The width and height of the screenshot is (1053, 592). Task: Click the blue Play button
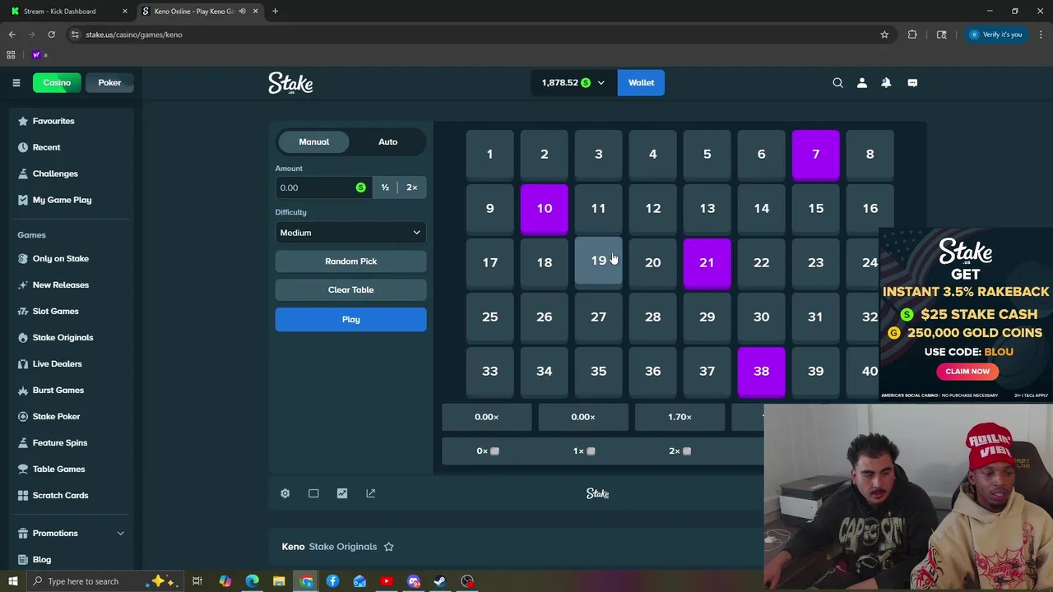click(x=350, y=319)
